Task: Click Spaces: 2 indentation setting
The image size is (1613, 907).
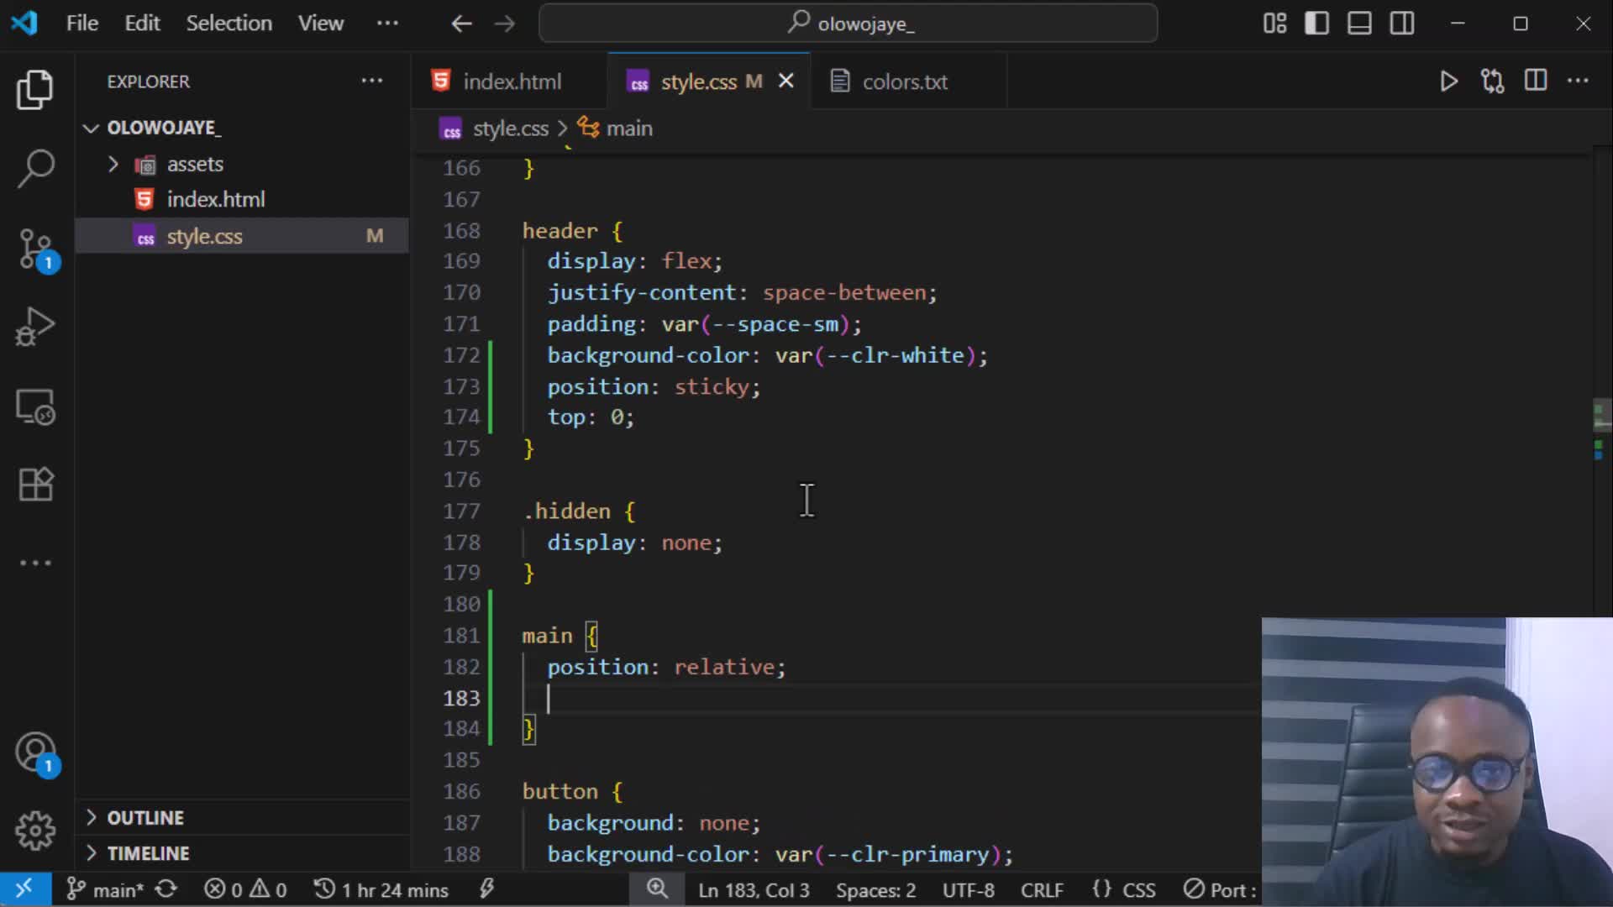Action: click(875, 890)
